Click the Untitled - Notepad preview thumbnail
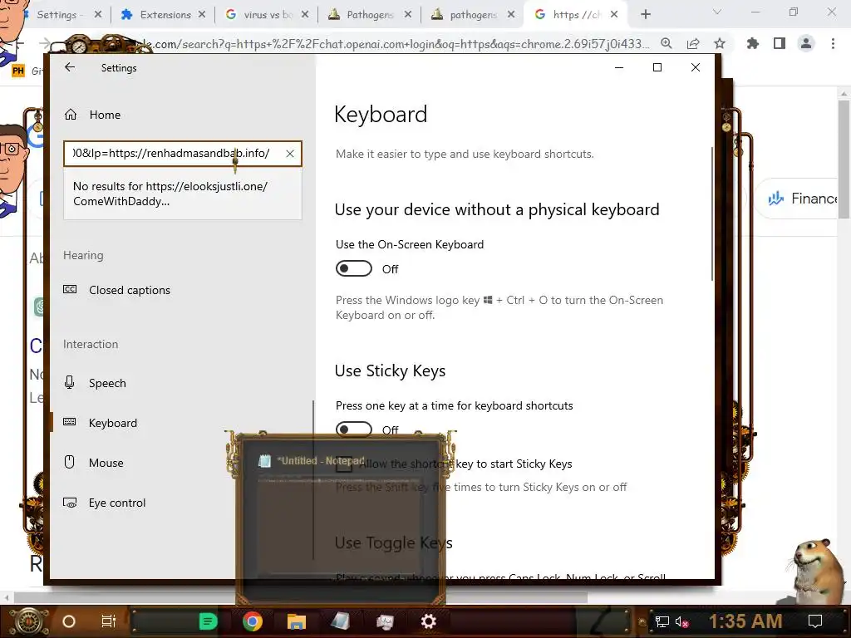This screenshot has height=638, width=851. coord(340,518)
